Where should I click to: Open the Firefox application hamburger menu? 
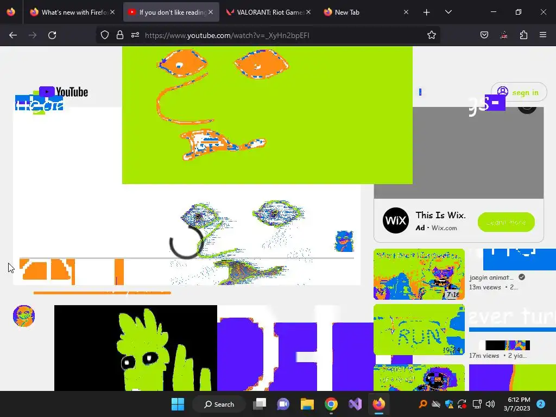(x=543, y=35)
